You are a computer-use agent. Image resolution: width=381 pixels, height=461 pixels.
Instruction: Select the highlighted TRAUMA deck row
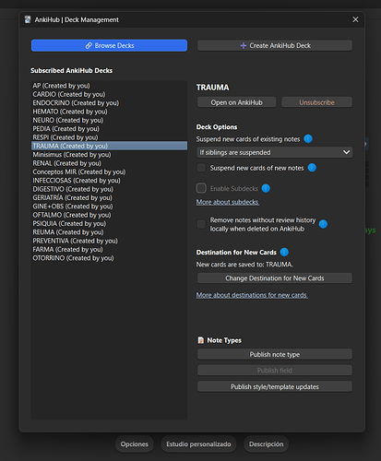pos(109,146)
